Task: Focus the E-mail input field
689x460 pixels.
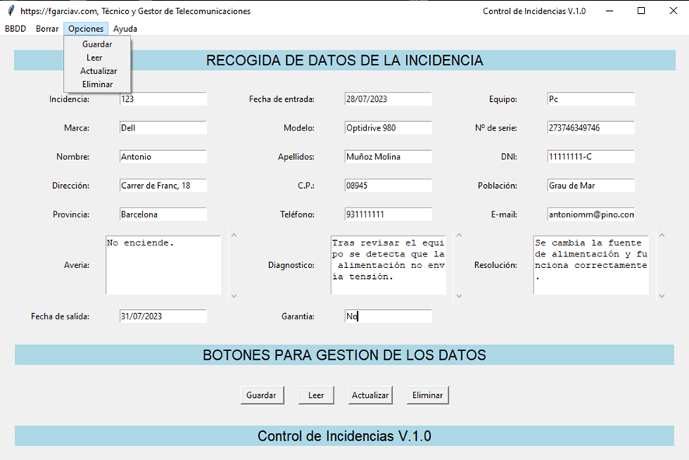Action: [591, 214]
